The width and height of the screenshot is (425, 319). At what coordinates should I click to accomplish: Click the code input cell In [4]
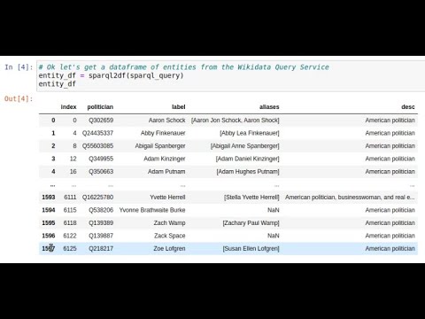point(231,75)
